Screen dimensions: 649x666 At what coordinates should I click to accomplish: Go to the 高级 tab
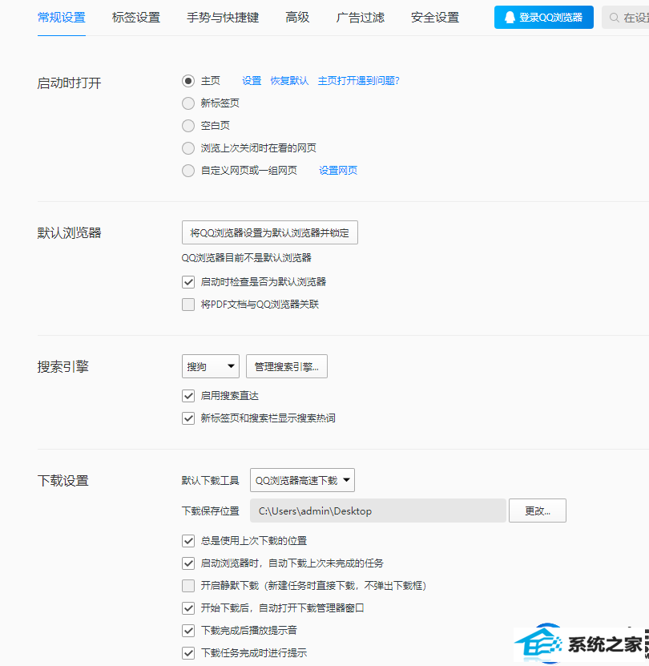pyautogui.click(x=297, y=18)
